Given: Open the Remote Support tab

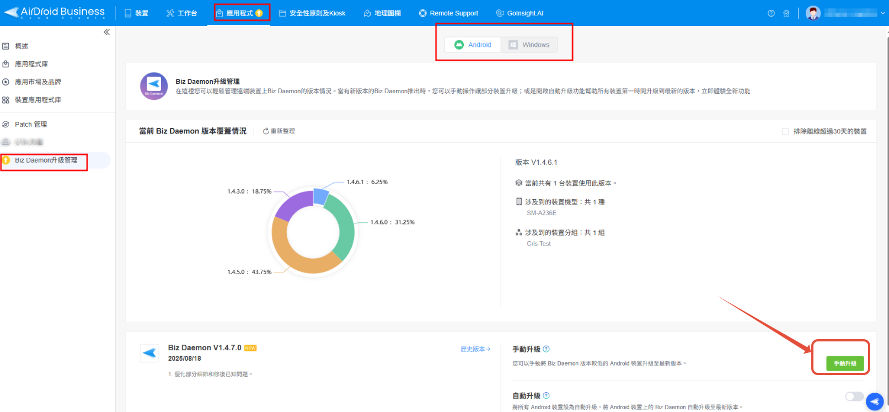Looking at the screenshot, I should tap(448, 13).
